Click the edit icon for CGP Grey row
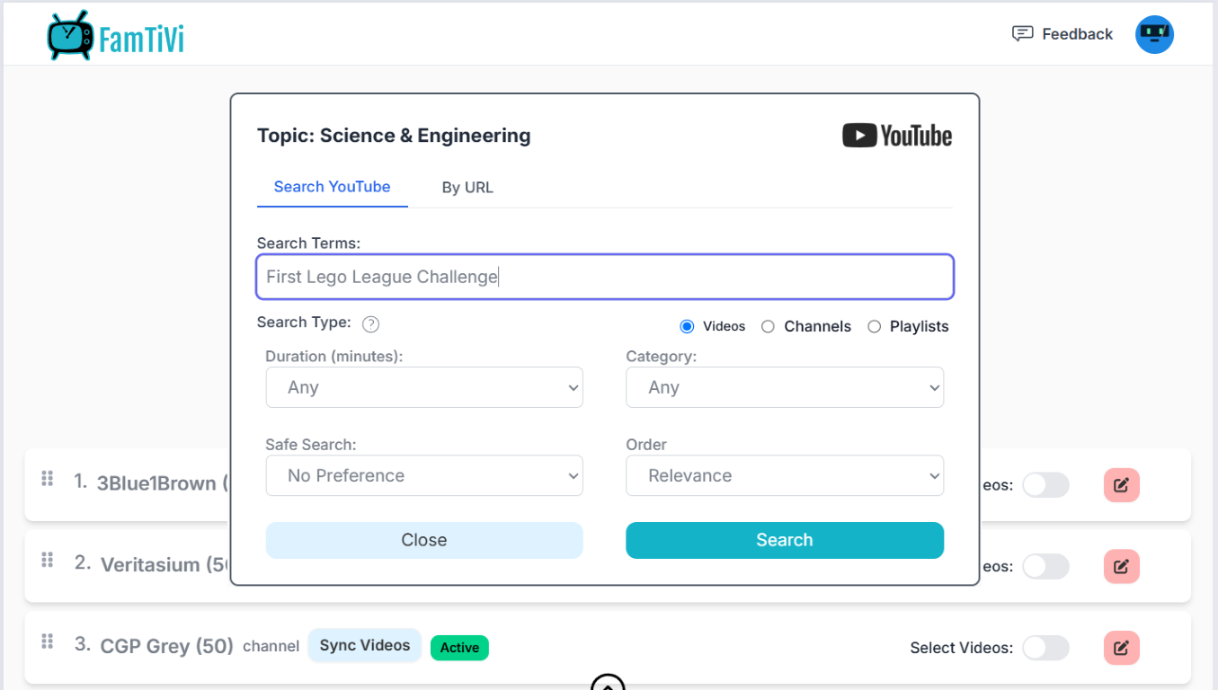Viewport: 1218px width, 690px height. pos(1121,648)
